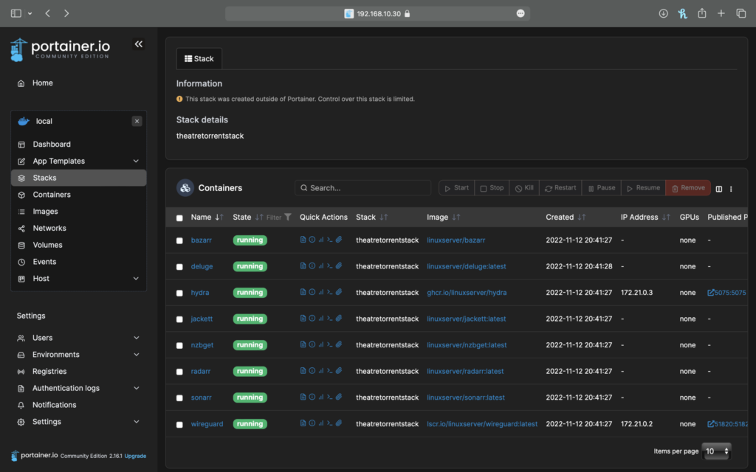
Task: Go forward with Safari forward arrow
Action: [x=66, y=13]
